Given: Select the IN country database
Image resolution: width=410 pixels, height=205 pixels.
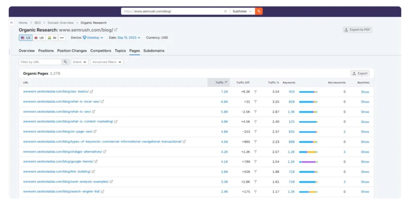Looking at the screenshot, I should click(x=52, y=38).
